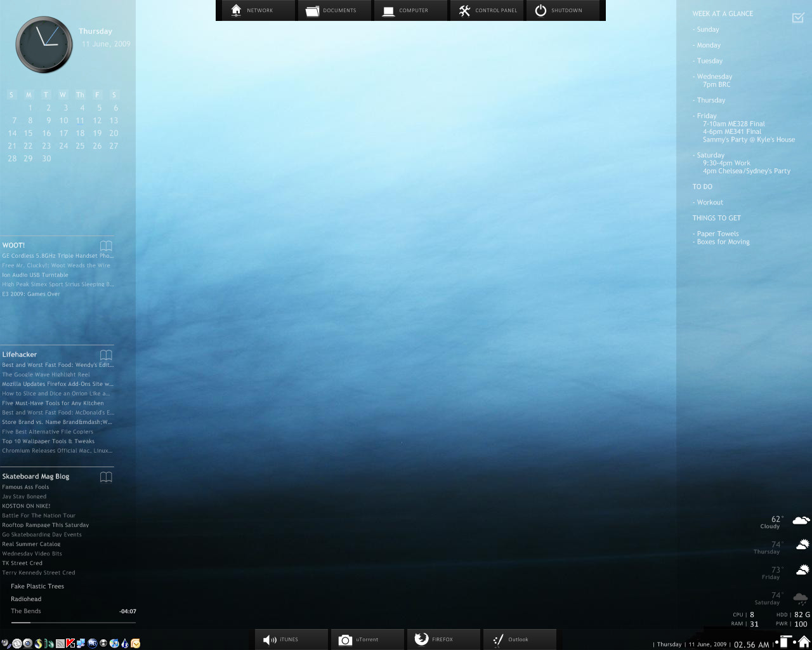
Task: Click the sync arrows tray icon
Action: tap(17, 643)
